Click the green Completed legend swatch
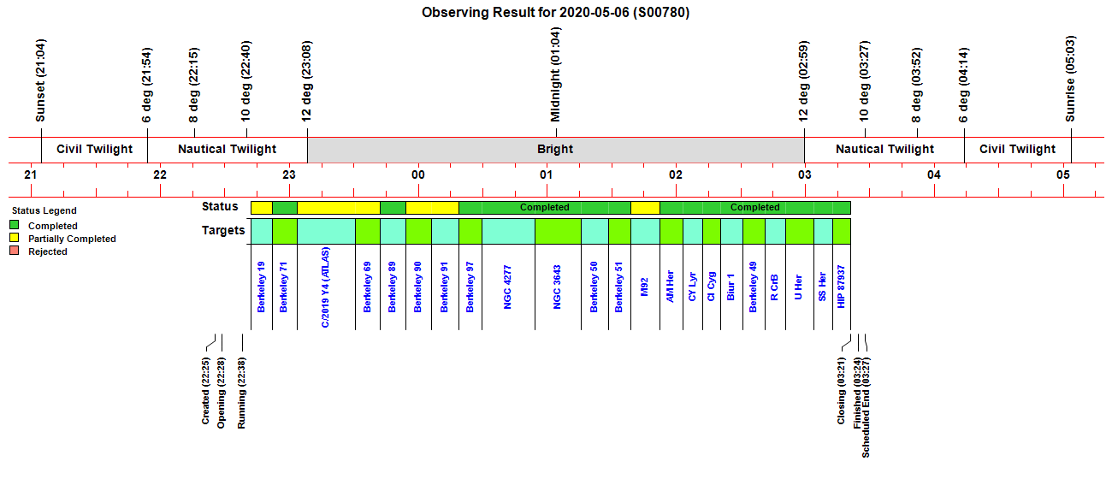The width and height of the screenshot is (1112, 479). pos(14,226)
